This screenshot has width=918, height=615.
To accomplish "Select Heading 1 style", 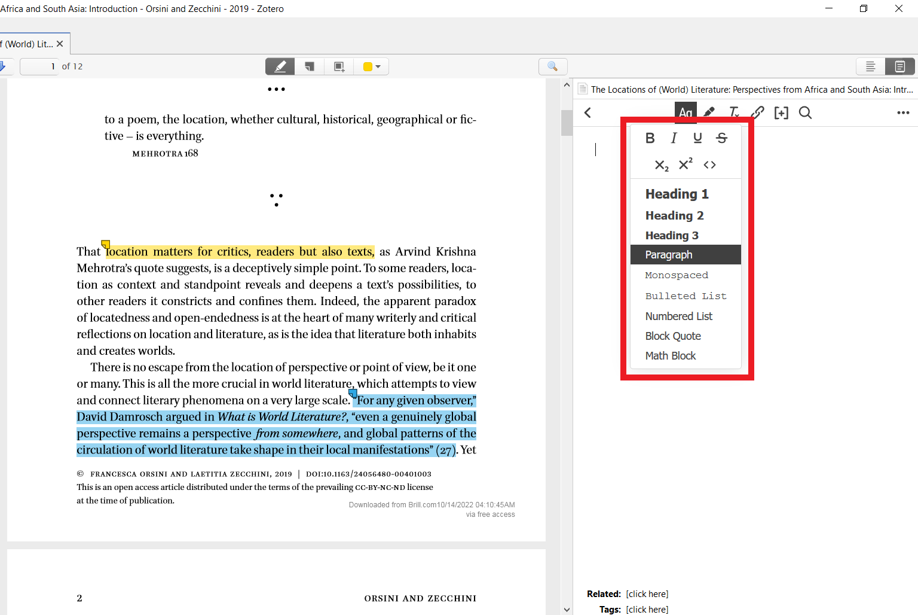I will click(677, 194).
